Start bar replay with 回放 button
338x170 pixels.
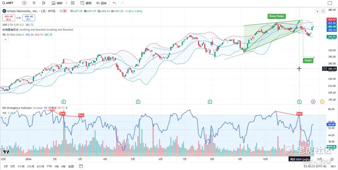pyautogui.click(x=101, y=3)
